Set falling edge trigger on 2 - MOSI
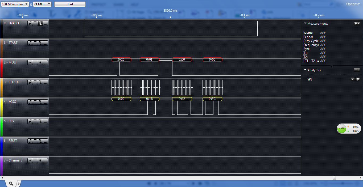 [x=40, y=62]
